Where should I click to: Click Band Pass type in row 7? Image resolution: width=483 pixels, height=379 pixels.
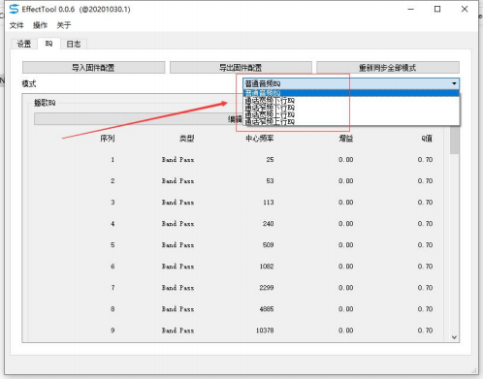pyautogui.click(x=178, y=288)
